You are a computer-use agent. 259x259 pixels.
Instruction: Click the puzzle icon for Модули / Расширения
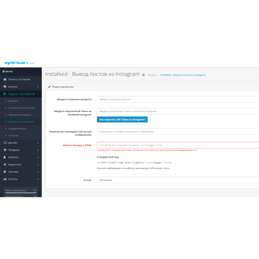(5, 94)
